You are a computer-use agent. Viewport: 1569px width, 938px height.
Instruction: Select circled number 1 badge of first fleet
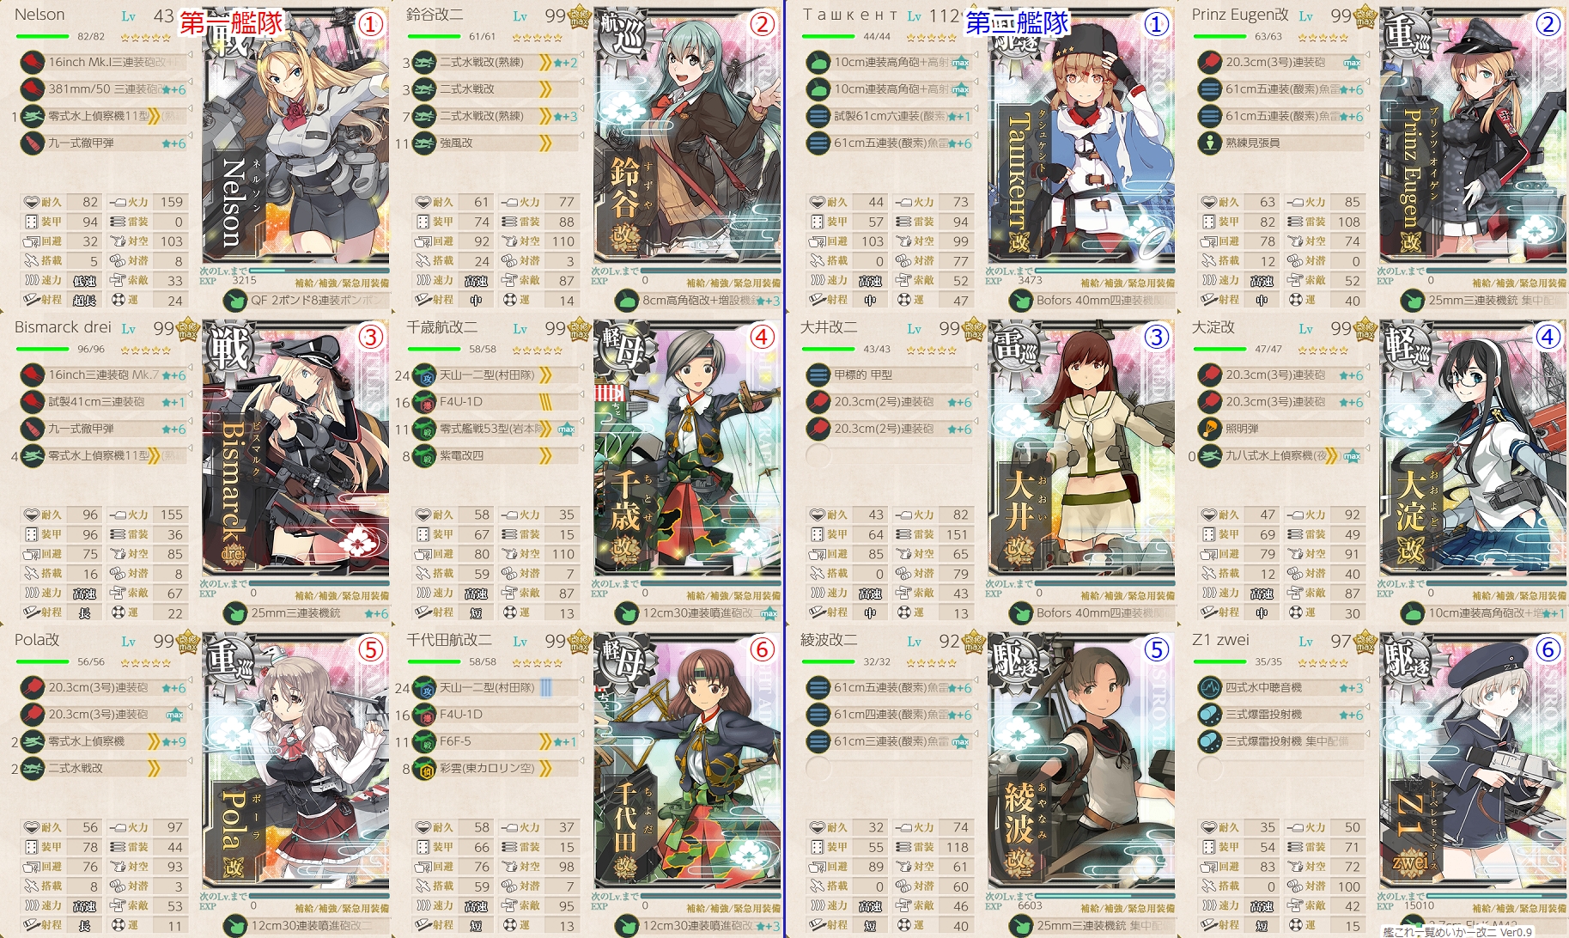click(x=370, y=23)
